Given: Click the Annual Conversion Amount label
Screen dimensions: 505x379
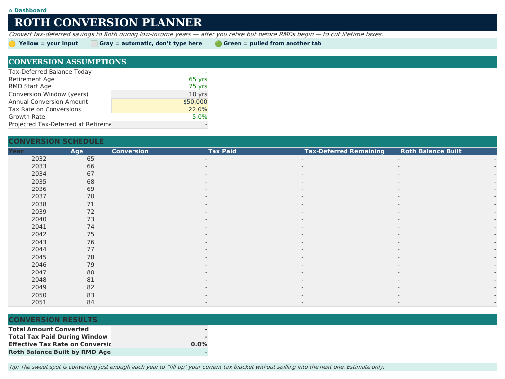Looking at the screenshot, I should pyautogui.click(x=48, y=102).
